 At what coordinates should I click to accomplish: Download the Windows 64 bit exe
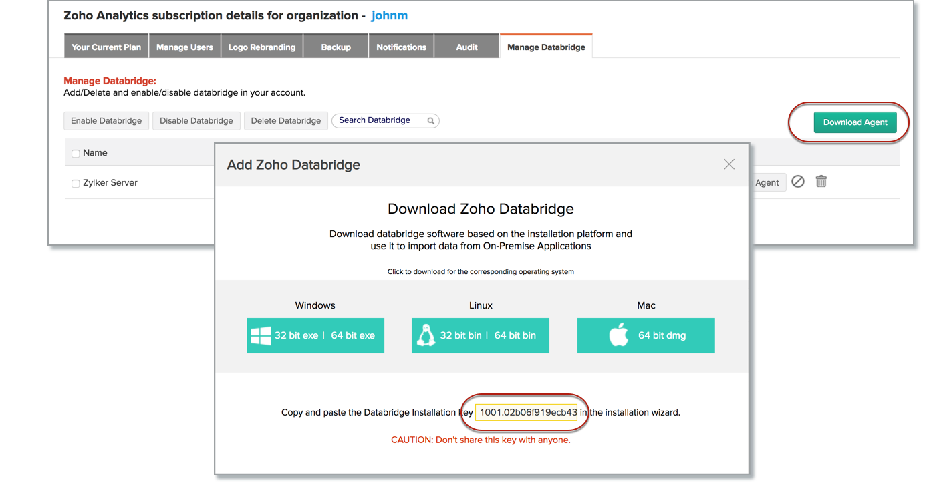353,335
